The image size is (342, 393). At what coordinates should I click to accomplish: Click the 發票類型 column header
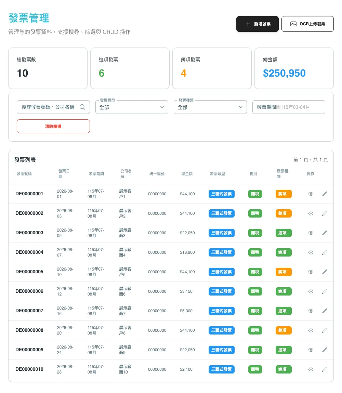click(218, 174)
